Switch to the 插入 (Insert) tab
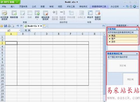 [13, 6]
